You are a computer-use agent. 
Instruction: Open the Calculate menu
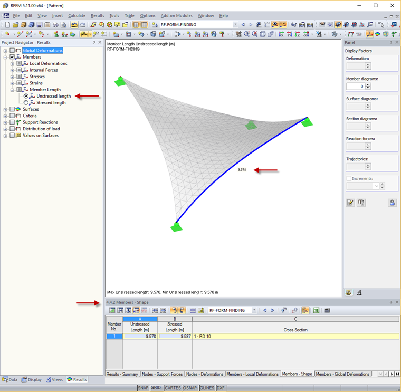[77, 16]
